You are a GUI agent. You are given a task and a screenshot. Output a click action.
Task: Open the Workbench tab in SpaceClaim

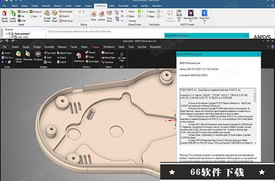click(101, 6)
